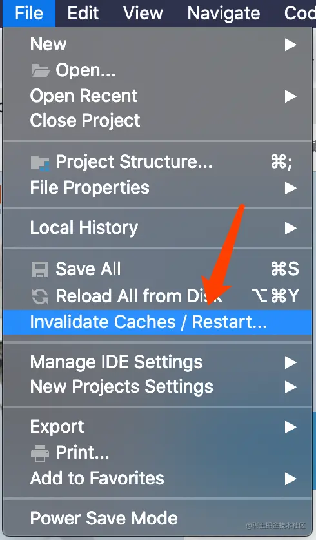Open the Edit menu
The height and width of the screenshot is (540, 316).
tap(83, 14)
